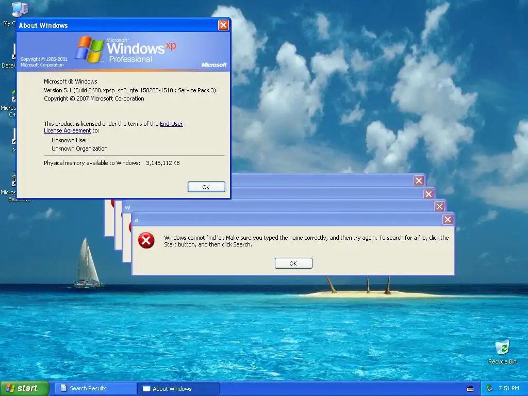Screen dimensions: 528x396
Task: Close the About Windows dialog
Action: pyautogui.click(x=223, y=25)
